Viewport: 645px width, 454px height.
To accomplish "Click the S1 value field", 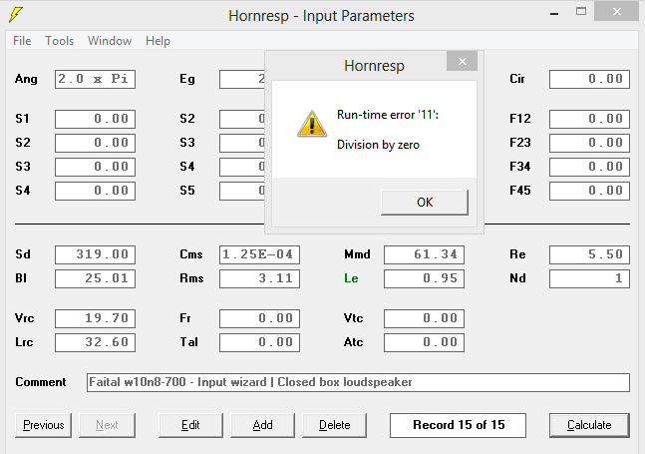I will pos(95,119).
